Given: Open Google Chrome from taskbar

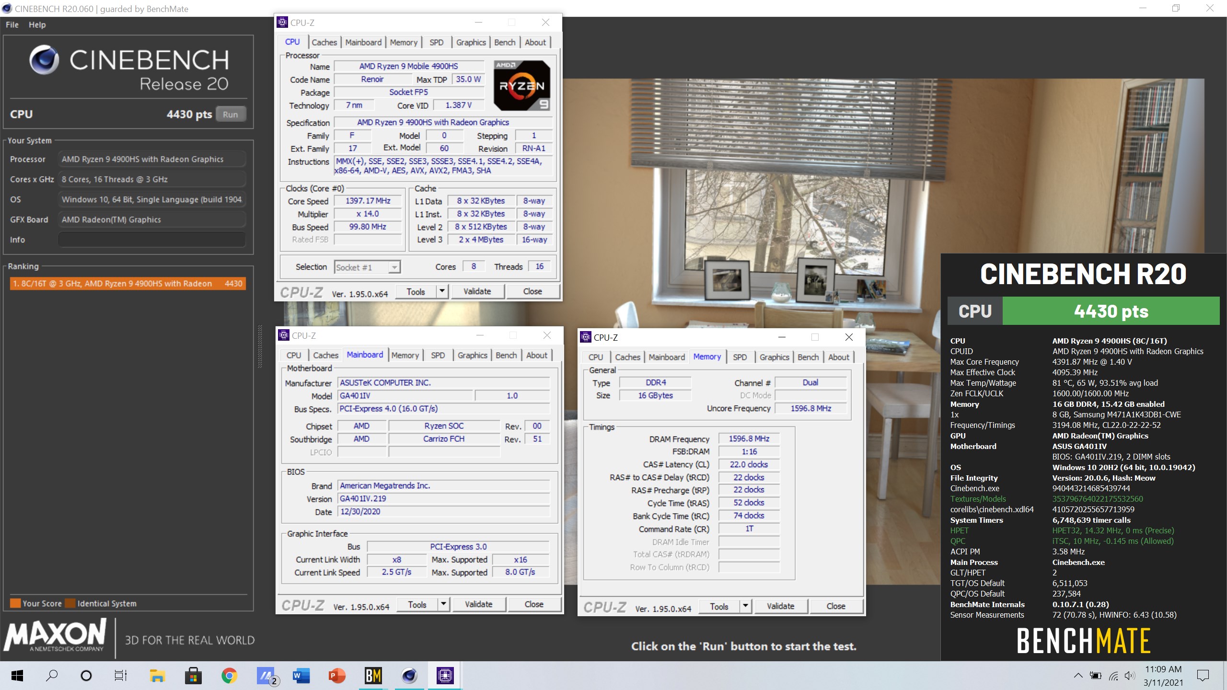Looking at the screenshot, I should coord(229,676).
